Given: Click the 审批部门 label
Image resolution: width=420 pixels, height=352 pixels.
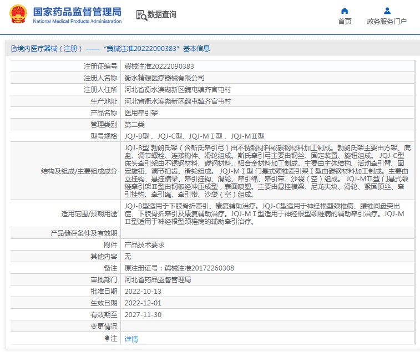Looking at the screenshot, I should [x=104, y=280].
